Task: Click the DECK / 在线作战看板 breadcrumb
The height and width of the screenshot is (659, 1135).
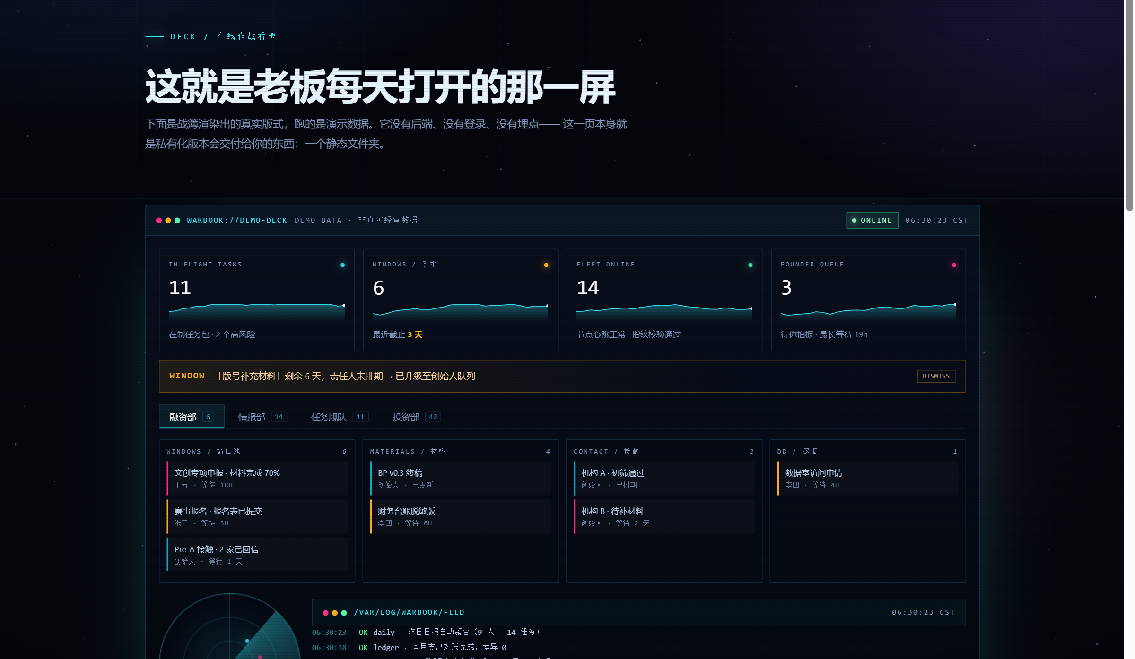Action: (223, 36)
